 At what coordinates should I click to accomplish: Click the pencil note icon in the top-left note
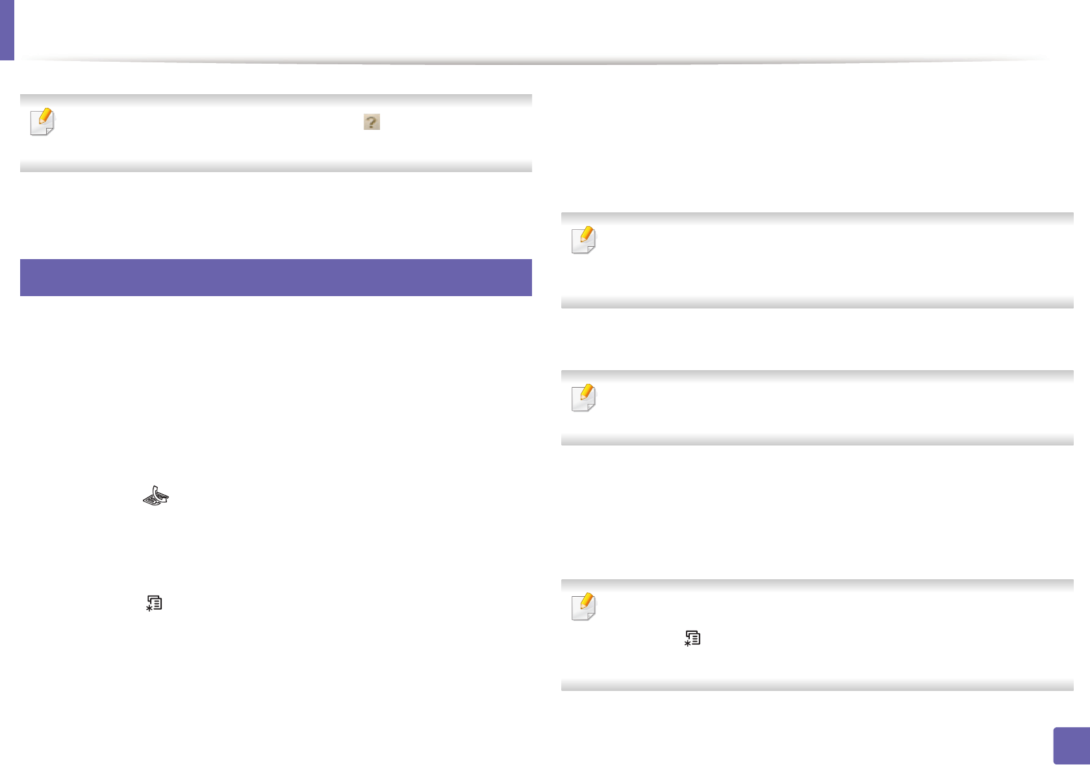pyautogui.click(x=43, y=121)
